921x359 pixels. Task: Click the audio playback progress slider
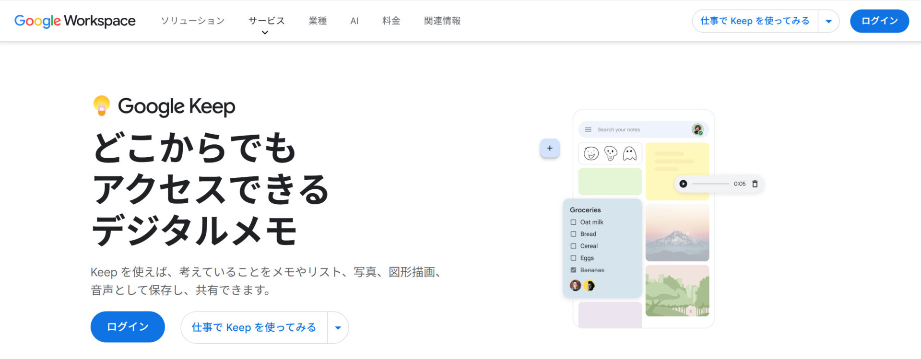pos(711,184)
